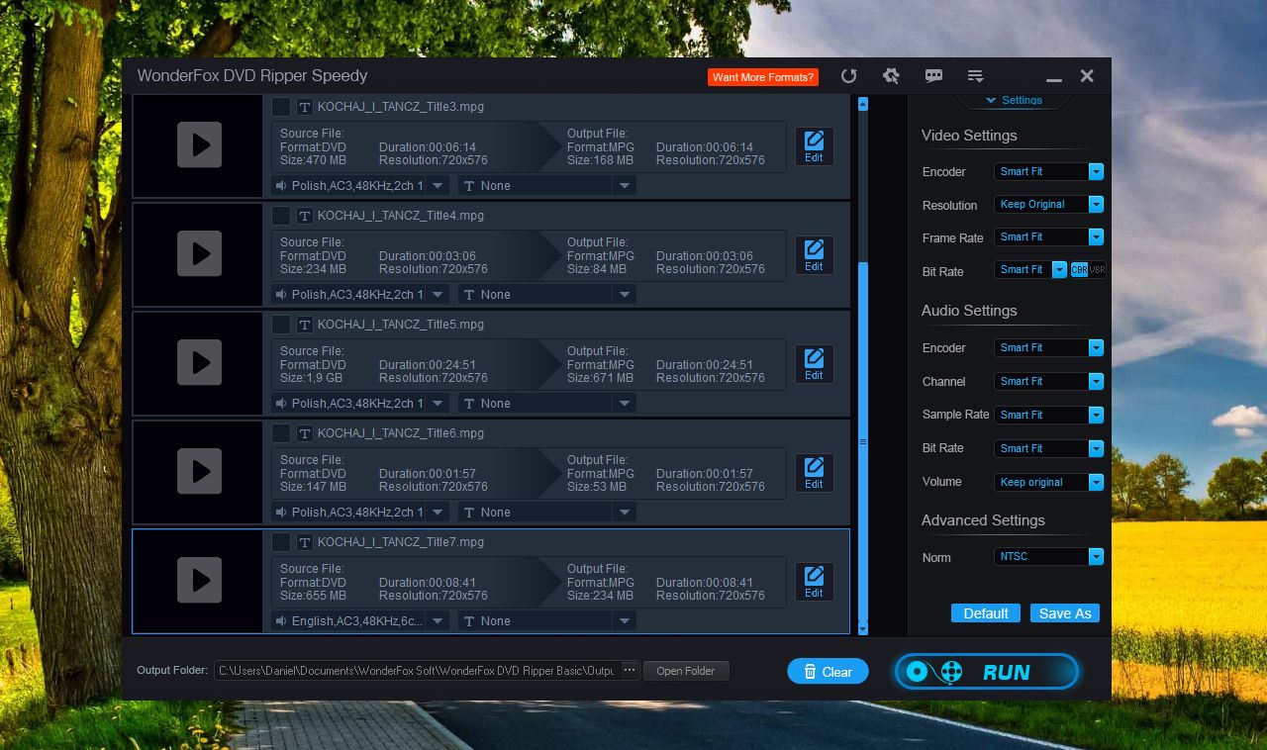Image resolution: width=1267 pixels, height=750 pixels.
Task: Click the Default settings button
Action: click(x=986, y=612)
